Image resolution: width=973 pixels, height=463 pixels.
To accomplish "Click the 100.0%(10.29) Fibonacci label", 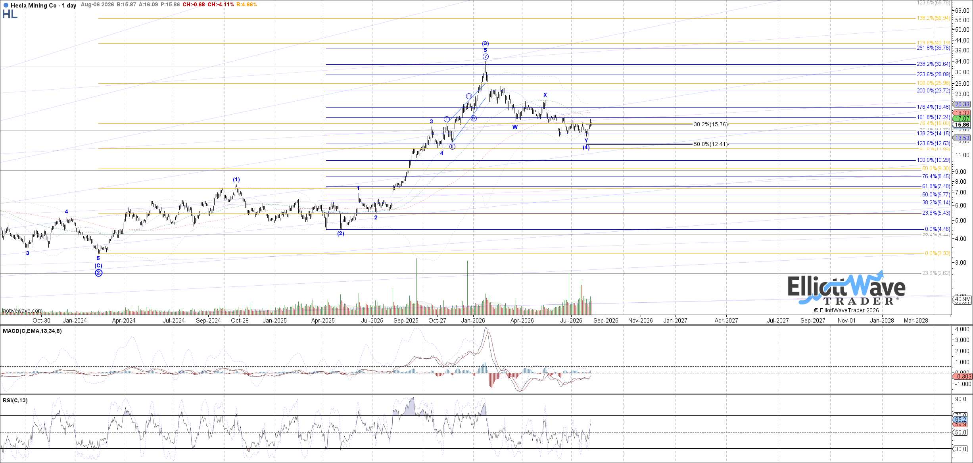I will [x=933, y=160].
